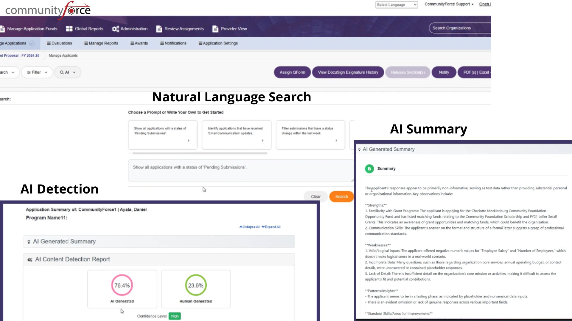Toggle the Filter control in the toolbar
This screenshot has width=572, height=321.
tap(37, 72)
